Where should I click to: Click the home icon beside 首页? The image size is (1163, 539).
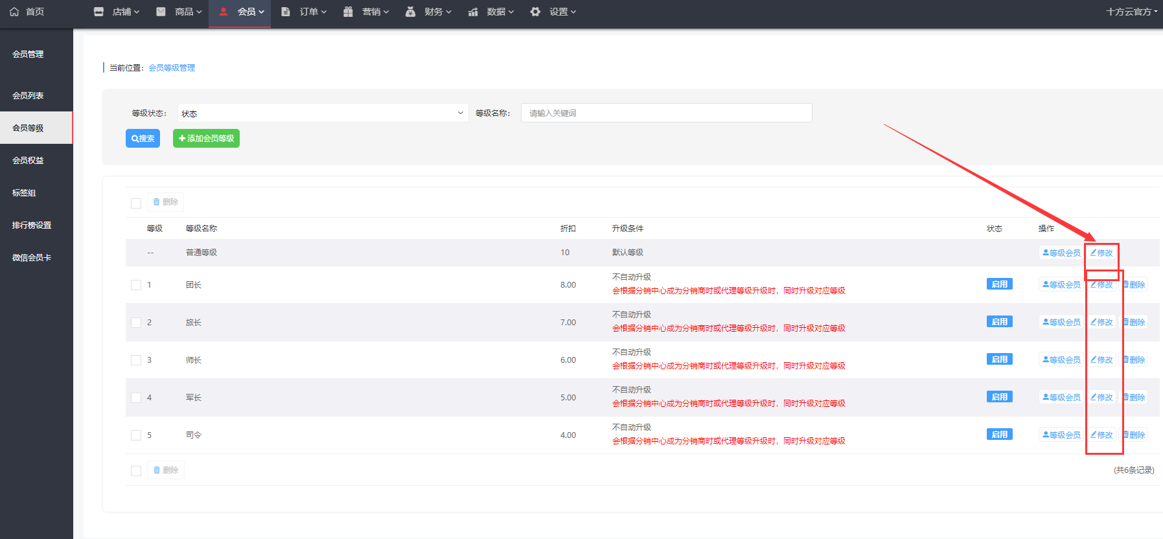[x=14, y=12]
